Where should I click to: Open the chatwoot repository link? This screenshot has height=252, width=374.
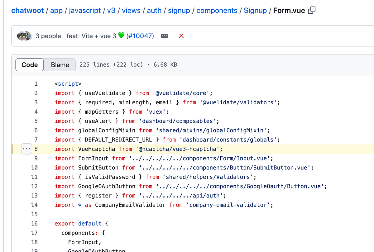[27, 10]
